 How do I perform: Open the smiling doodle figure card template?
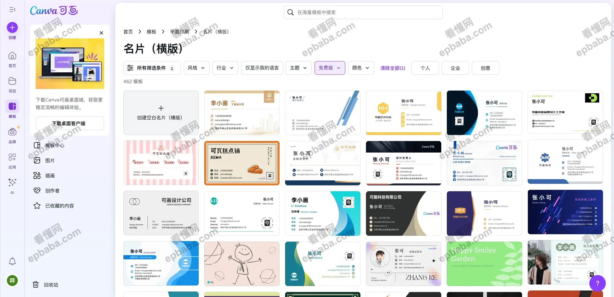242,264
